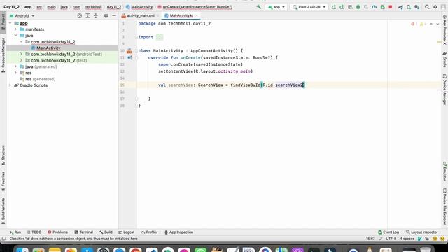Viewport: 448px width, 252px height.
Task: Sync Project with Gradle Files icon
Action: (x=400, y=7)
